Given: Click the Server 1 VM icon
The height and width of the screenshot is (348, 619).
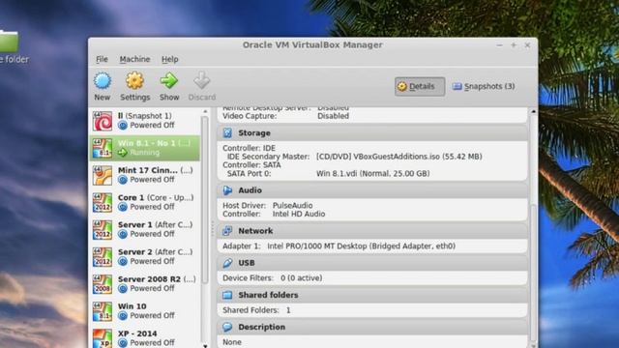Looking at the screenshot, I should [103, 230].
